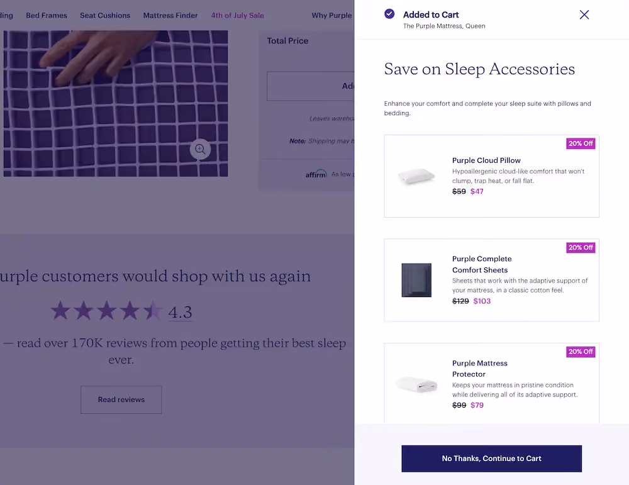The height and width of the screenshot is (485, 629).
Task: Click the 20% Off badge on Comfort Sheets
Action: pyautogui.click(x=581, y=247)
